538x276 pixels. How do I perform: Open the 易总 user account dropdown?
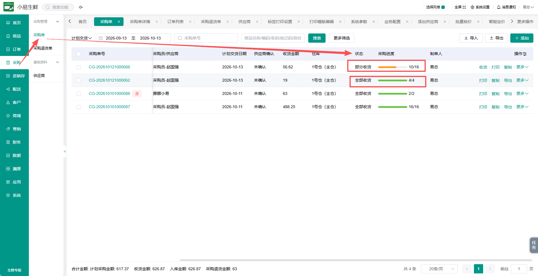tap(528, 7)
